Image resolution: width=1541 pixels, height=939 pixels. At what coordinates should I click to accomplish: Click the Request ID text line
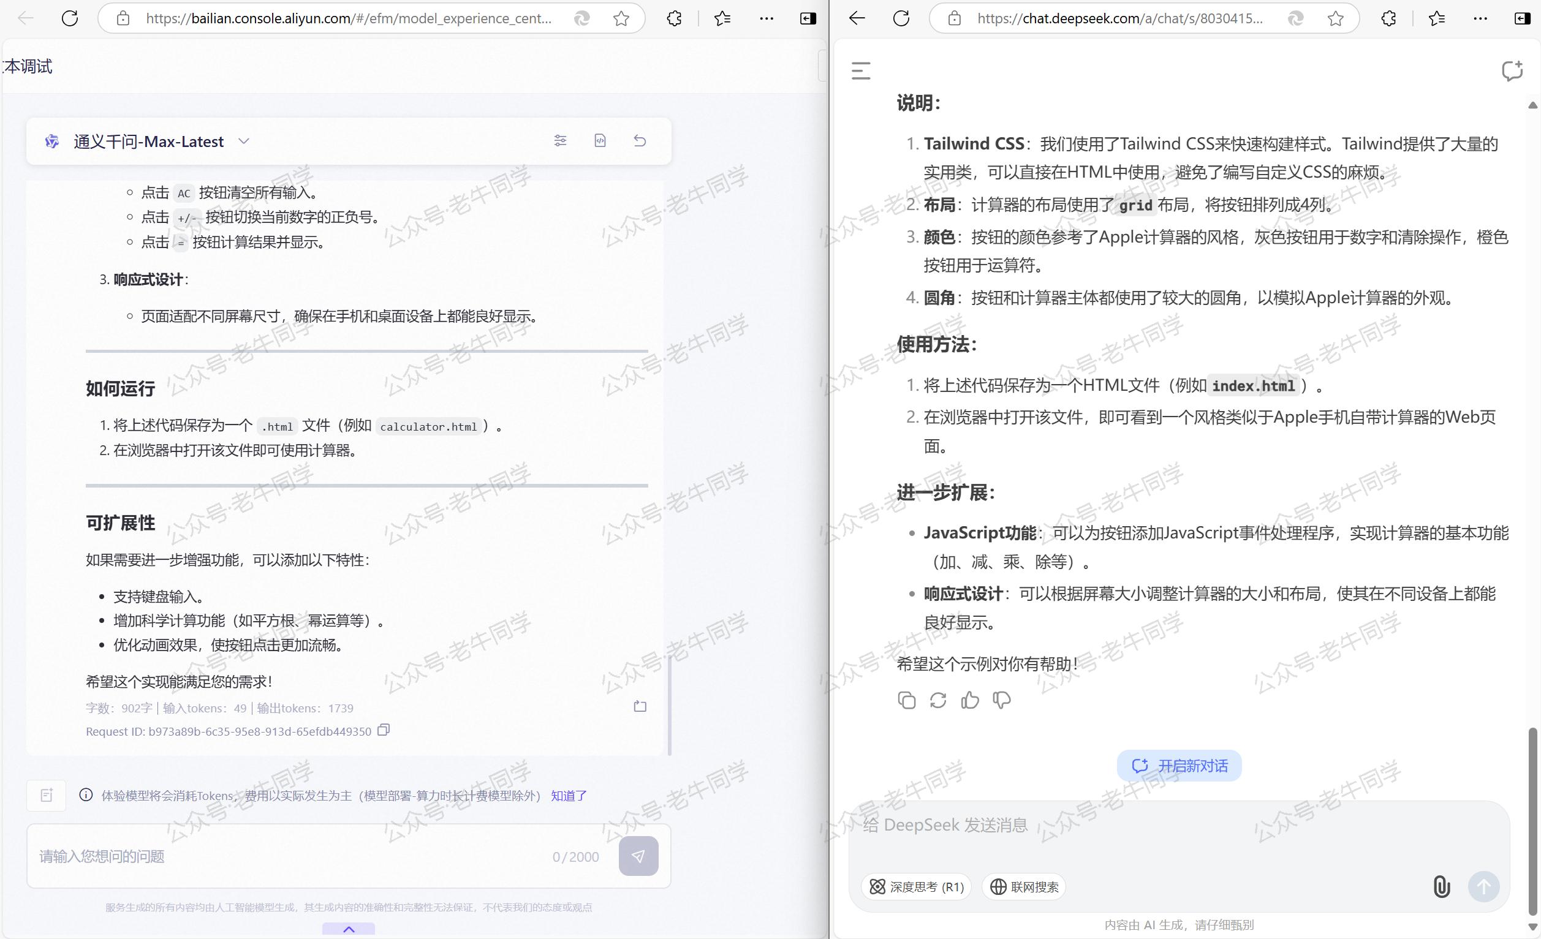pyautogui.click(x=229, y=731)
